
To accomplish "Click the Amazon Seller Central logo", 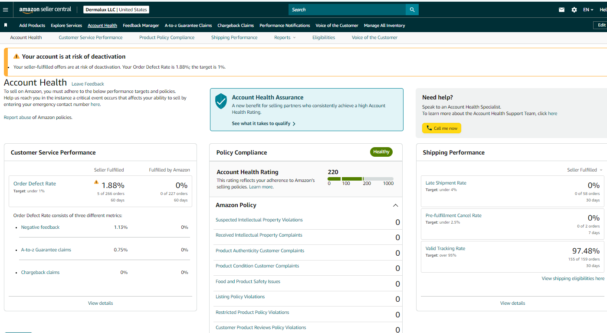I will [45, 10].
